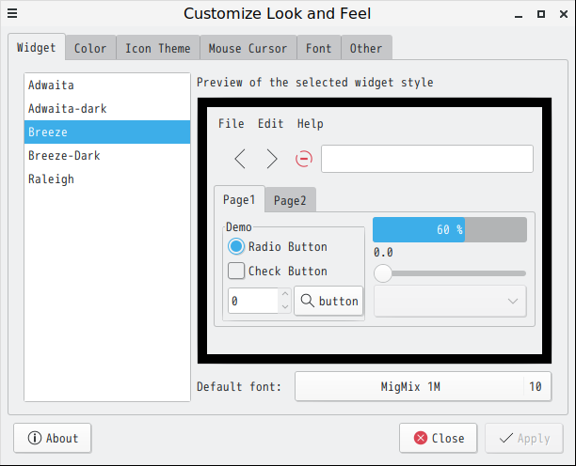Screen dimensions: 576x466
Task: Tick the Check Button checkbox
Action: [236, 271]
